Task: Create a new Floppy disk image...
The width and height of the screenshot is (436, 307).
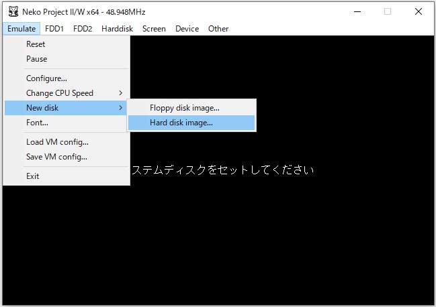Action: [191, 108]
